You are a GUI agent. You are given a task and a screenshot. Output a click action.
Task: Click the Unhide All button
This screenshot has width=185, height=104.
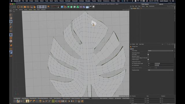[111, 98]
